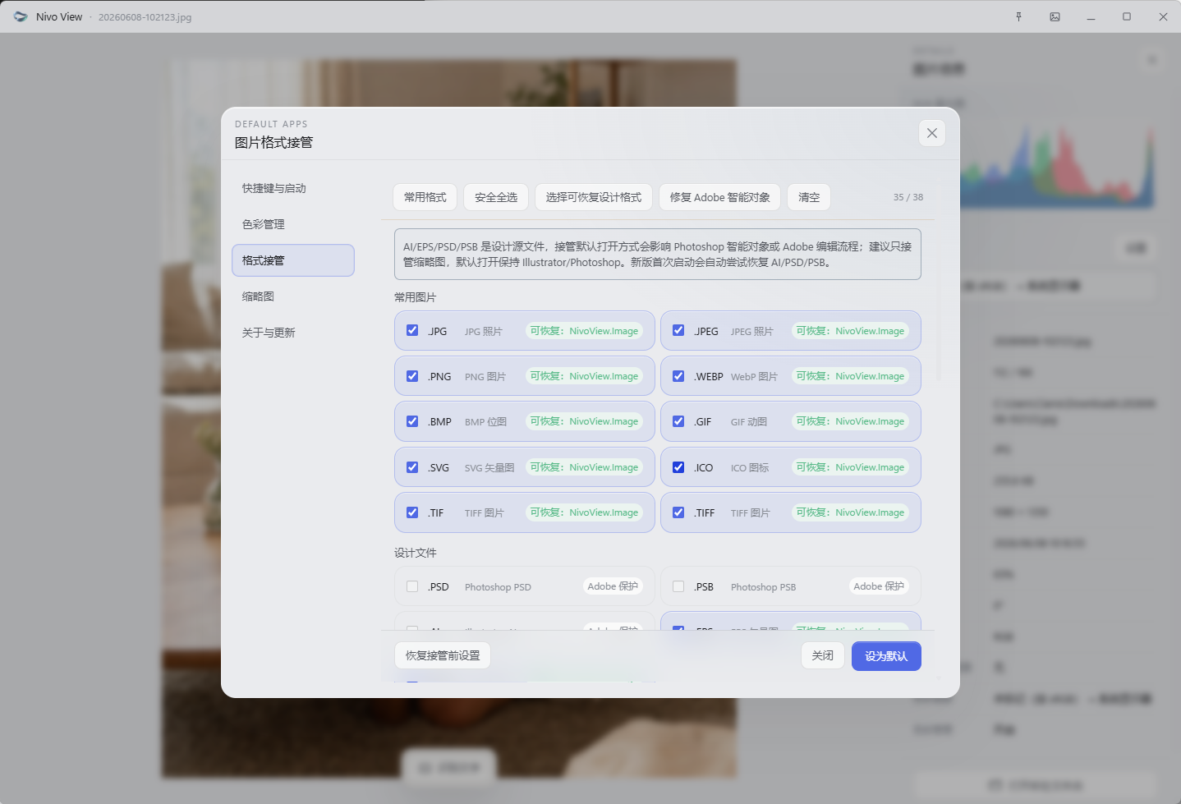Close the 图片格式接管 dialog with X
Screen dimensions: 1181x804
(x=931, y=133)
